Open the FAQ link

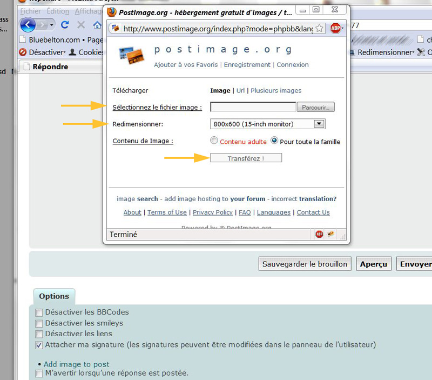pyautogui.click(x=245, y=212)
